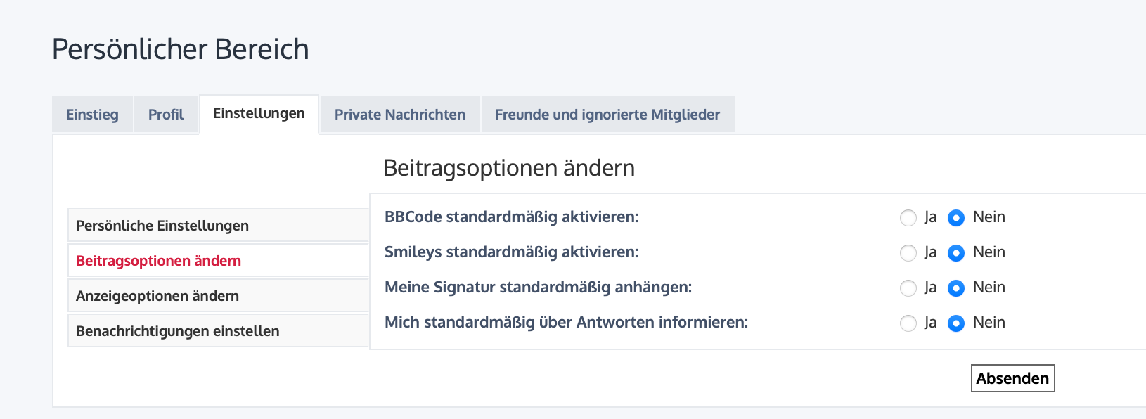Viewport: 1146px width, 419px height.
Task: Click Beitragsoptionen ändern sidebar link
Action: click(158, 261)
